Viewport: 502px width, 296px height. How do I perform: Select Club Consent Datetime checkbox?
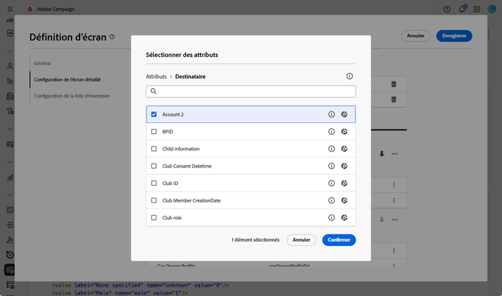(154, 166)
